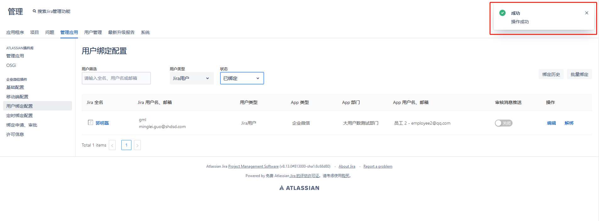Open the 最新升级报告 tab
The height and width of the screenshot is (221, 599).
121,32
